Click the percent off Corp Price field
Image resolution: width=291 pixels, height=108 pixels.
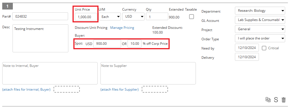pyautogui.click(x=134, y=44)
